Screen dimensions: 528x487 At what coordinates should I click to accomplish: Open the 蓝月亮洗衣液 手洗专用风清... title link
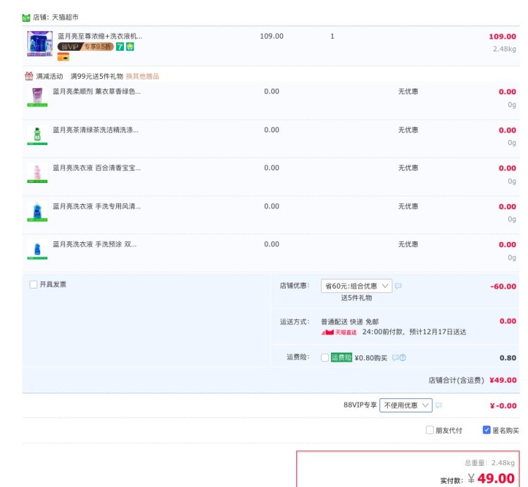tap(96, 206)
